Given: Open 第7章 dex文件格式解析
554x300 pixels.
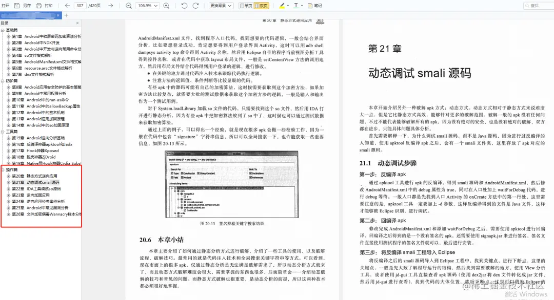Looking at the screenshot, I should pos(33,74).
